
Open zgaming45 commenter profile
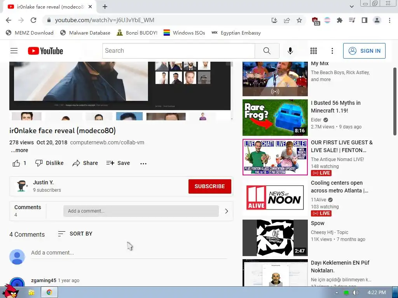tap(44, 280)
